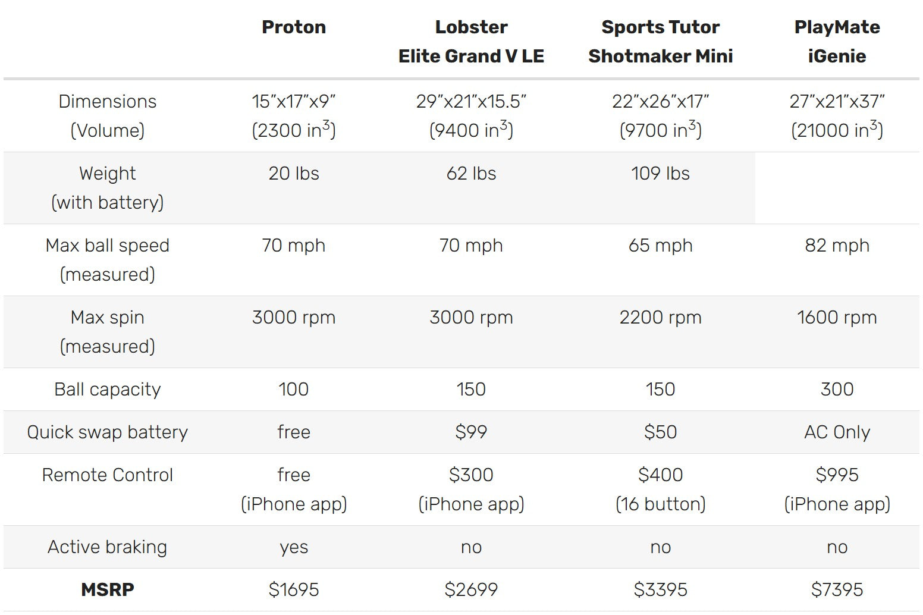Select the Lobster Elite Grand V LE header
The width and height of the screenshot is (923, 615).
coord(471,42)
